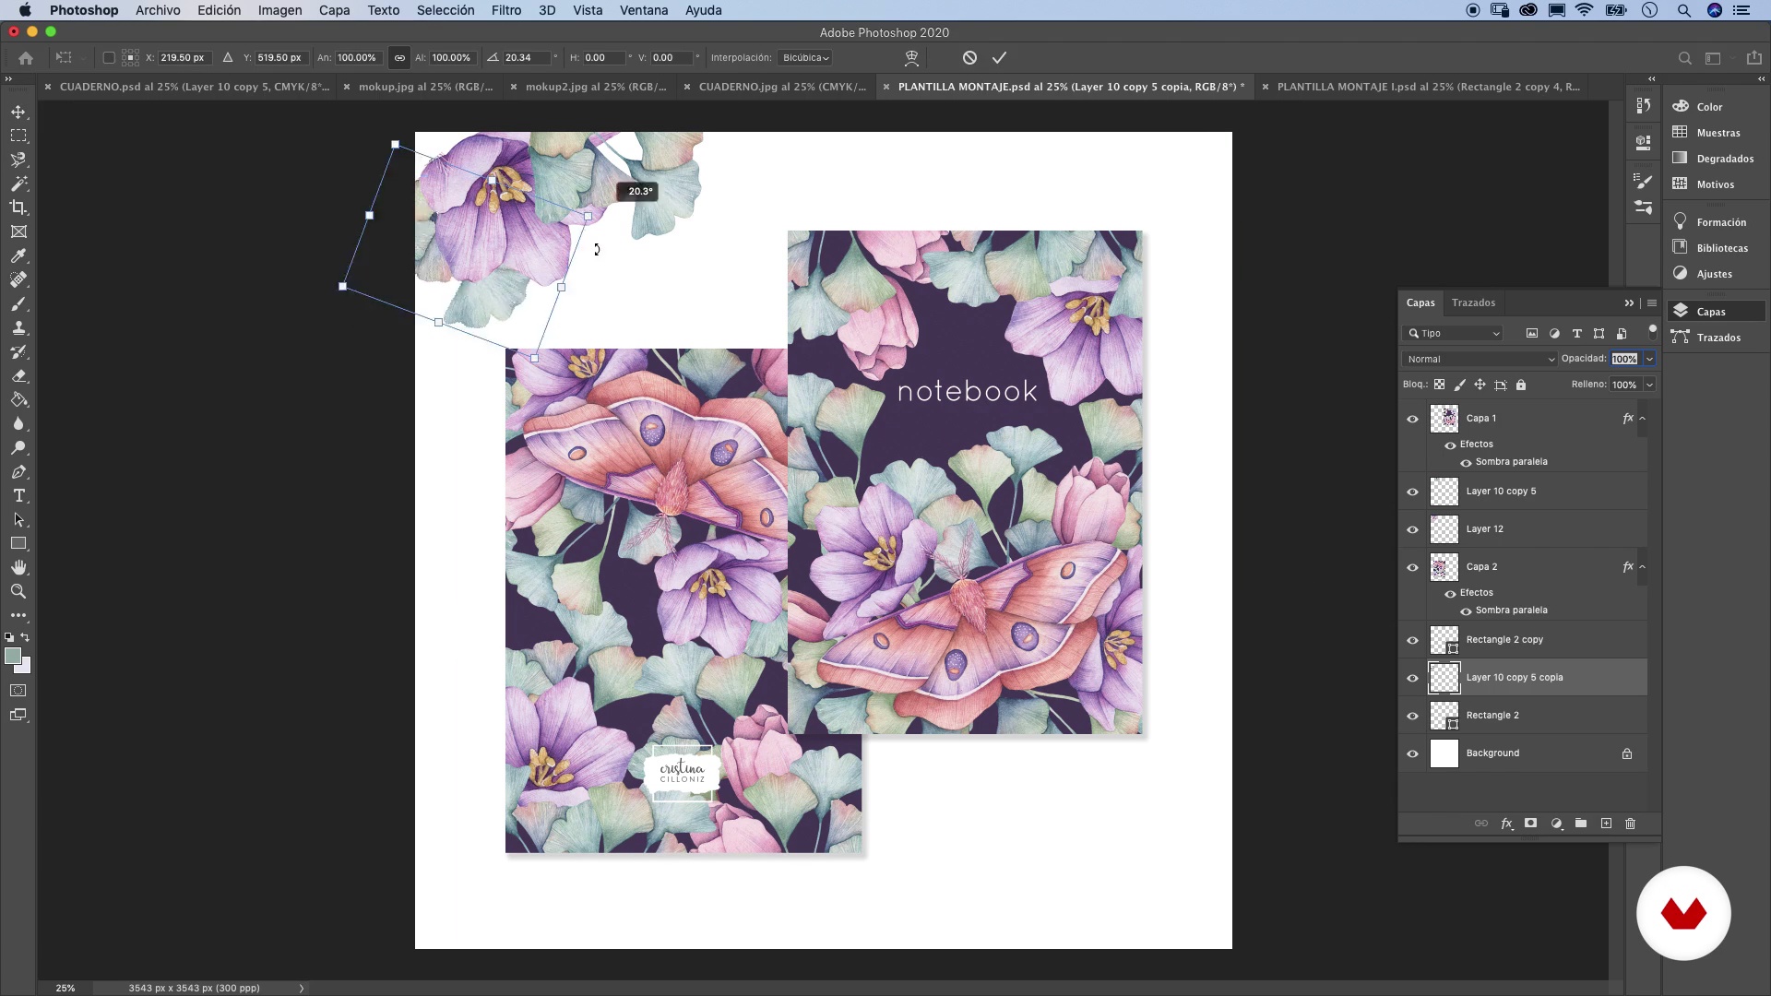Hide the Rectangle 2 layer

pos(1412,716)
